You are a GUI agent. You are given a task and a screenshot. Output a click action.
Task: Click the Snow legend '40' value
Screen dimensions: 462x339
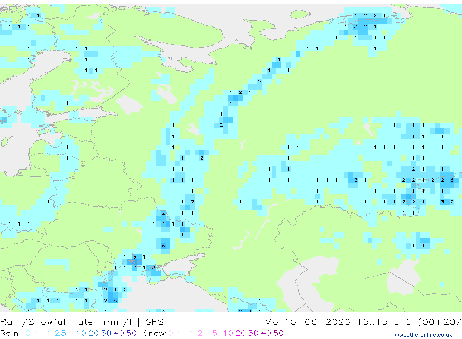coord(266,333)
